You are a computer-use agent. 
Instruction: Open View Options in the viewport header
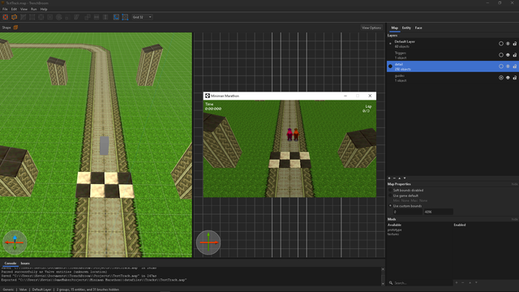tap(371, 28)
